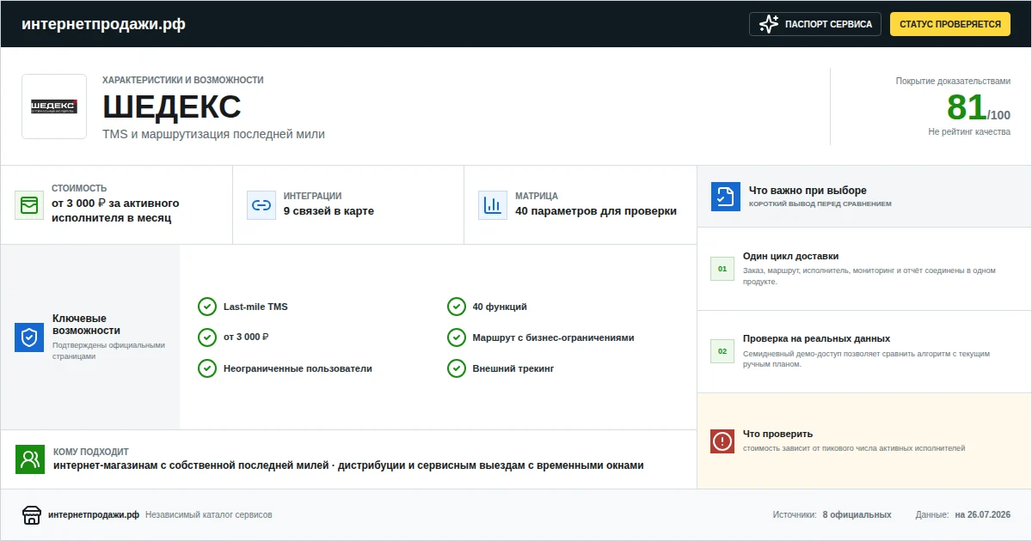Click the 81 evidence coverage score
This screenshot has width=1032, height=541.
(x=966, y=108)
